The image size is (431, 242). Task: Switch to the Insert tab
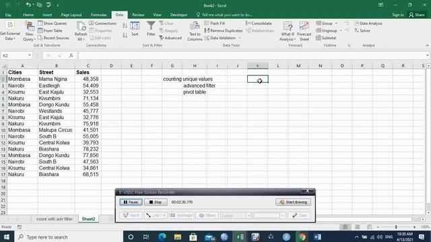point(47,15)
